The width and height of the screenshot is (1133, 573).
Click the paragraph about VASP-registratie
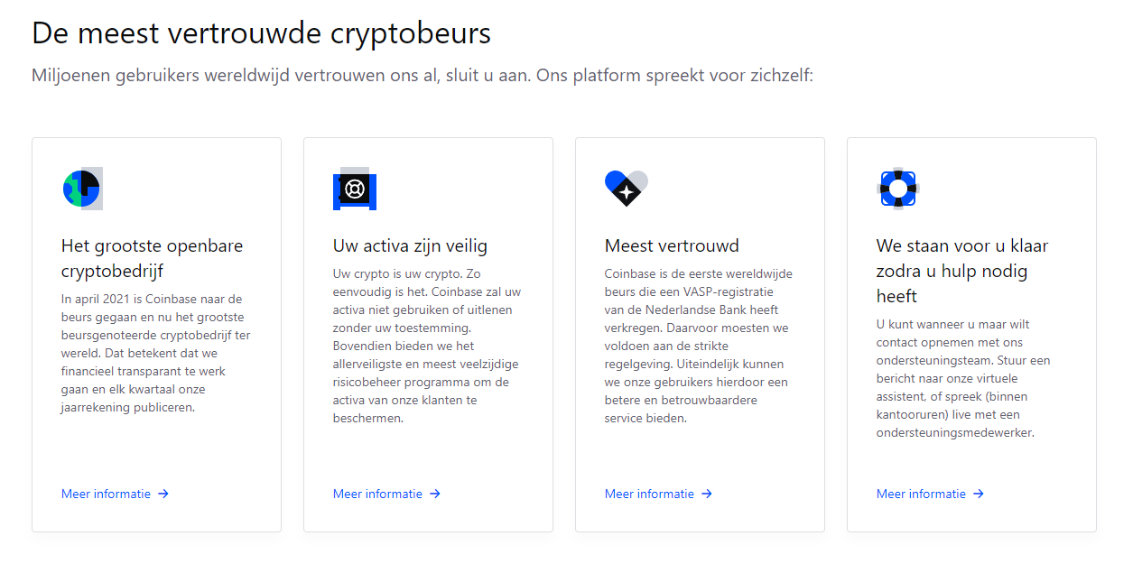click(x=698, y=346)
